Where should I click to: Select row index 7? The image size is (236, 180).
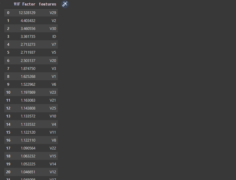(8, 69)
